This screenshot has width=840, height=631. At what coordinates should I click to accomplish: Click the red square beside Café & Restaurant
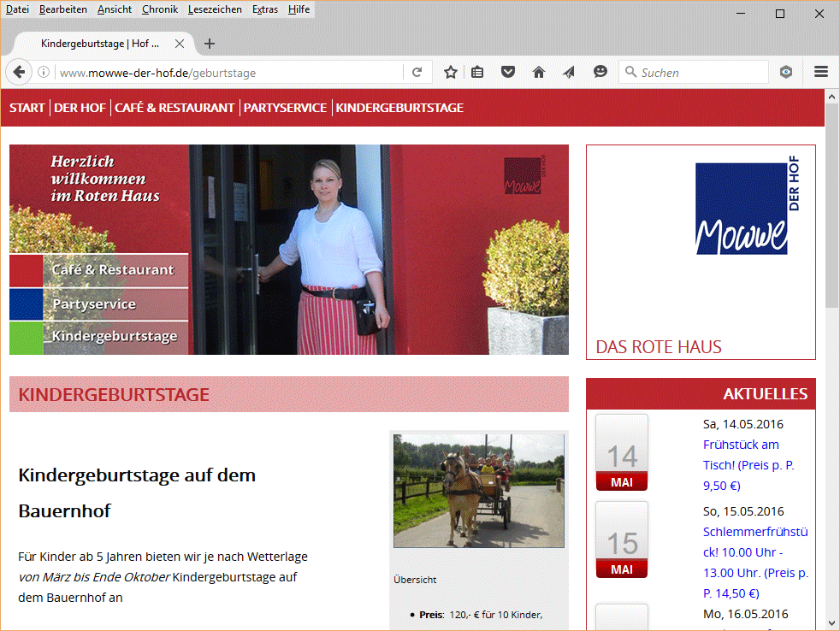[27, 270]
